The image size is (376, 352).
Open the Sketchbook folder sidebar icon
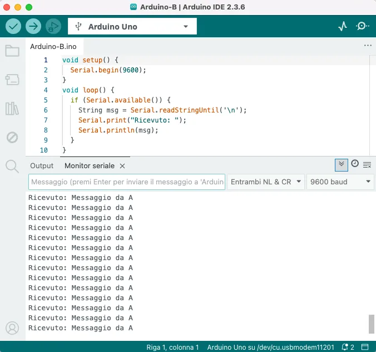click(x=12, y=51)
